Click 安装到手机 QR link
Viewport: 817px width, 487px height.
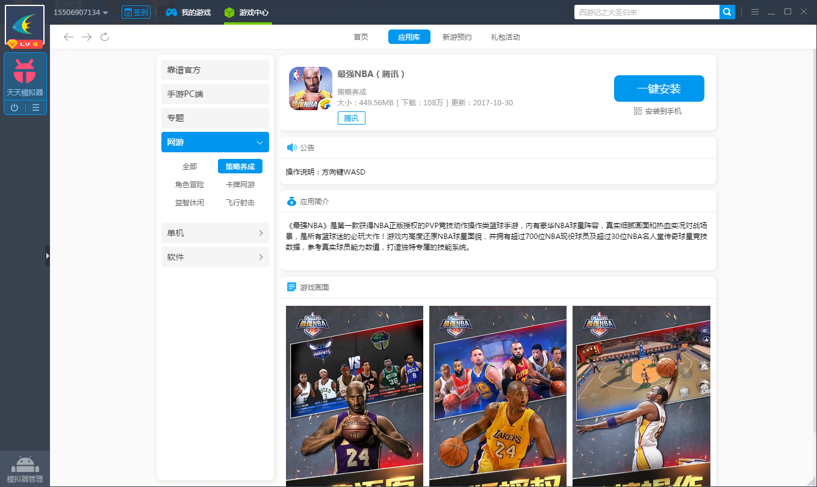(658, 111)
